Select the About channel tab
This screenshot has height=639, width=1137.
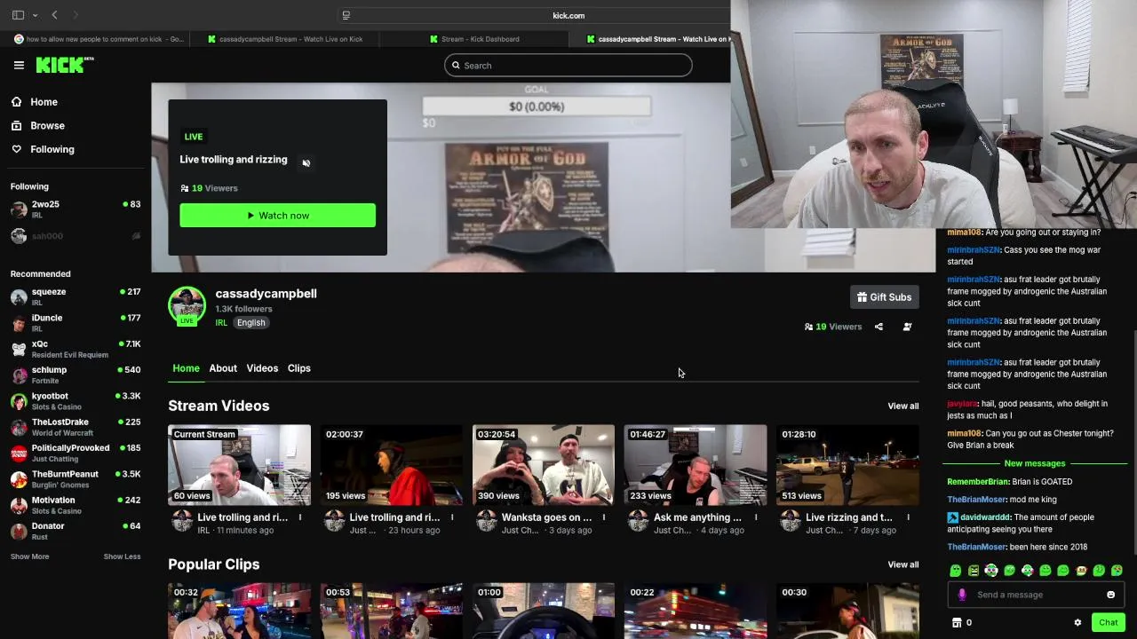tap(223, 368)
